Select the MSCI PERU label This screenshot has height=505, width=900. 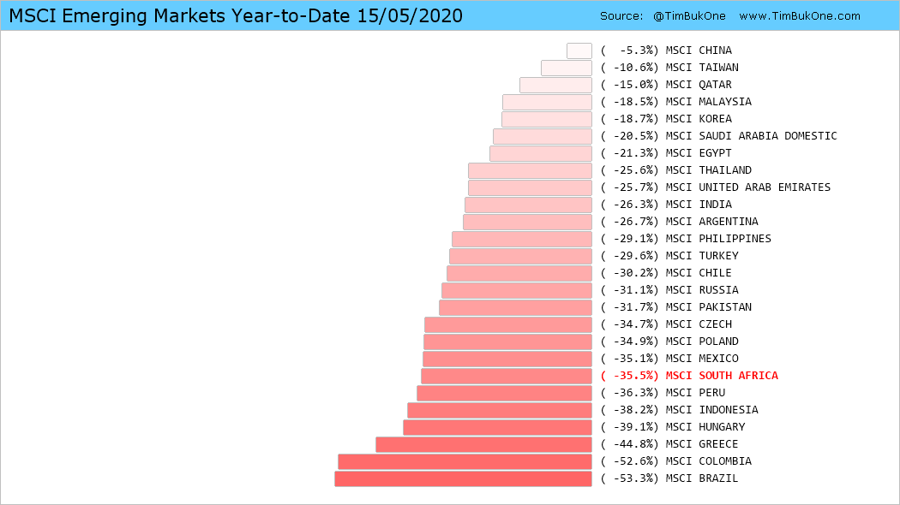(x=695, y=393)
